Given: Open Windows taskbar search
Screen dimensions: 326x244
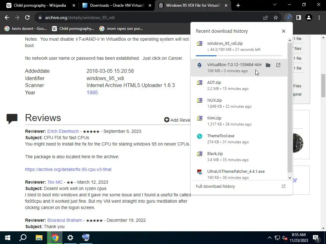Looking at the screenshot, I should point(23,238).
